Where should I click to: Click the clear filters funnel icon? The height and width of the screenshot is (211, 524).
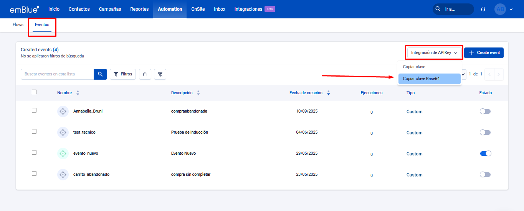click(160, 74)
